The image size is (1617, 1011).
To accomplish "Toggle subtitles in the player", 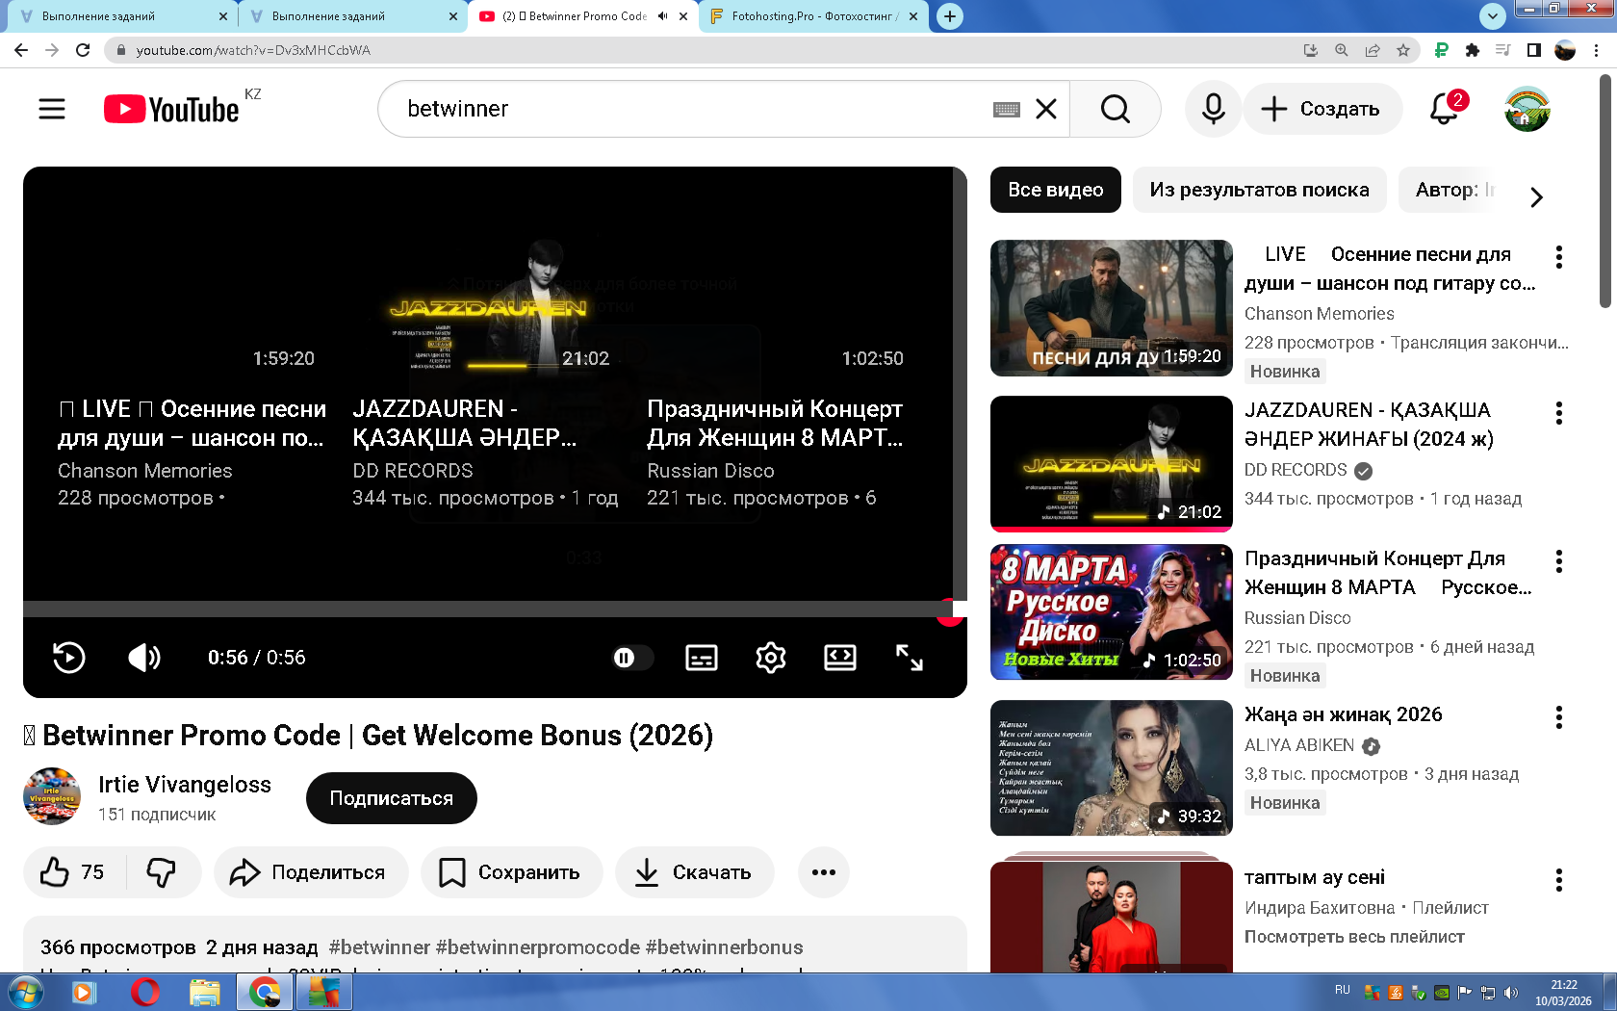I will pos(701,658).
